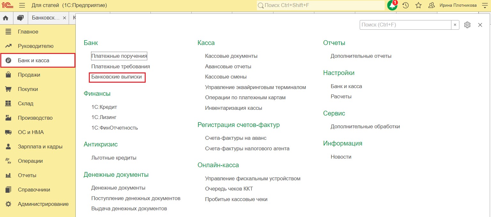Viewport: 491px width, 217px height.
Task: Open Зарплата и кадры section
Action: pyautogui.click(x=38, y=146)
